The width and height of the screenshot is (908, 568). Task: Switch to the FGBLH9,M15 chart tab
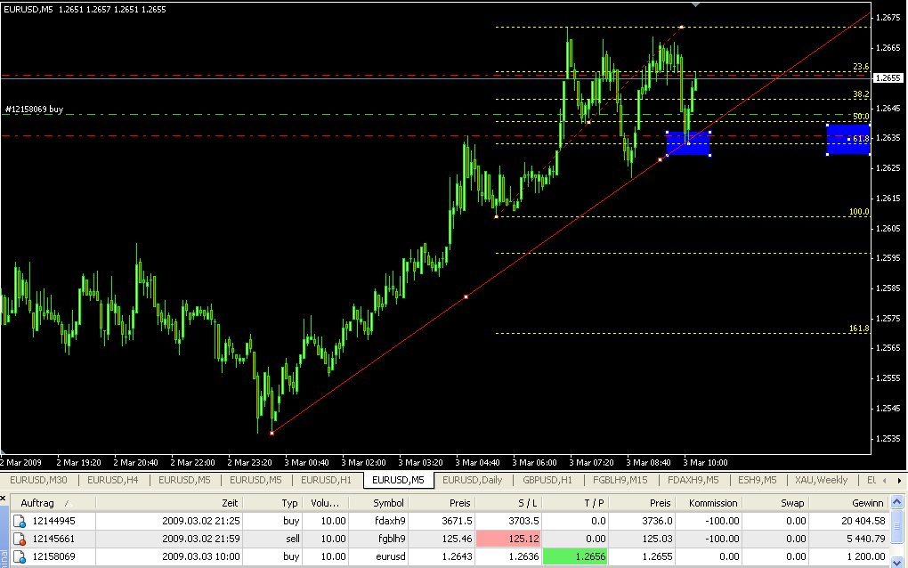point(620,480)
